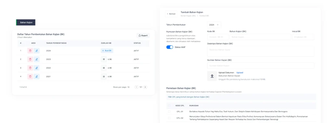
Task: Click the 2021 year cell
Action: click(x=48, y=76)
